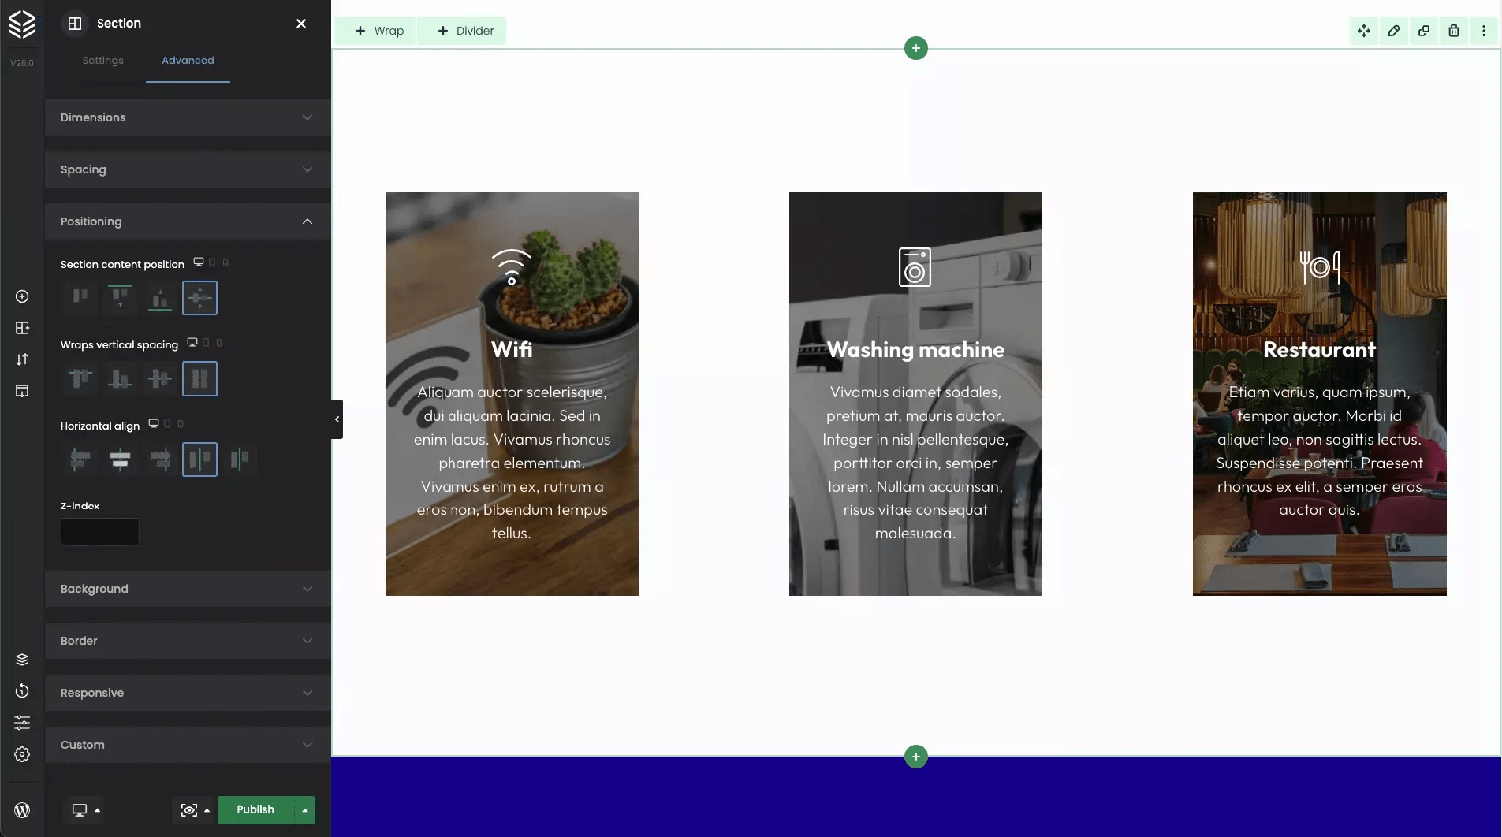Click the Z-index input field
This screenshot has height=837, width=1502.
(x=100, y=532)
